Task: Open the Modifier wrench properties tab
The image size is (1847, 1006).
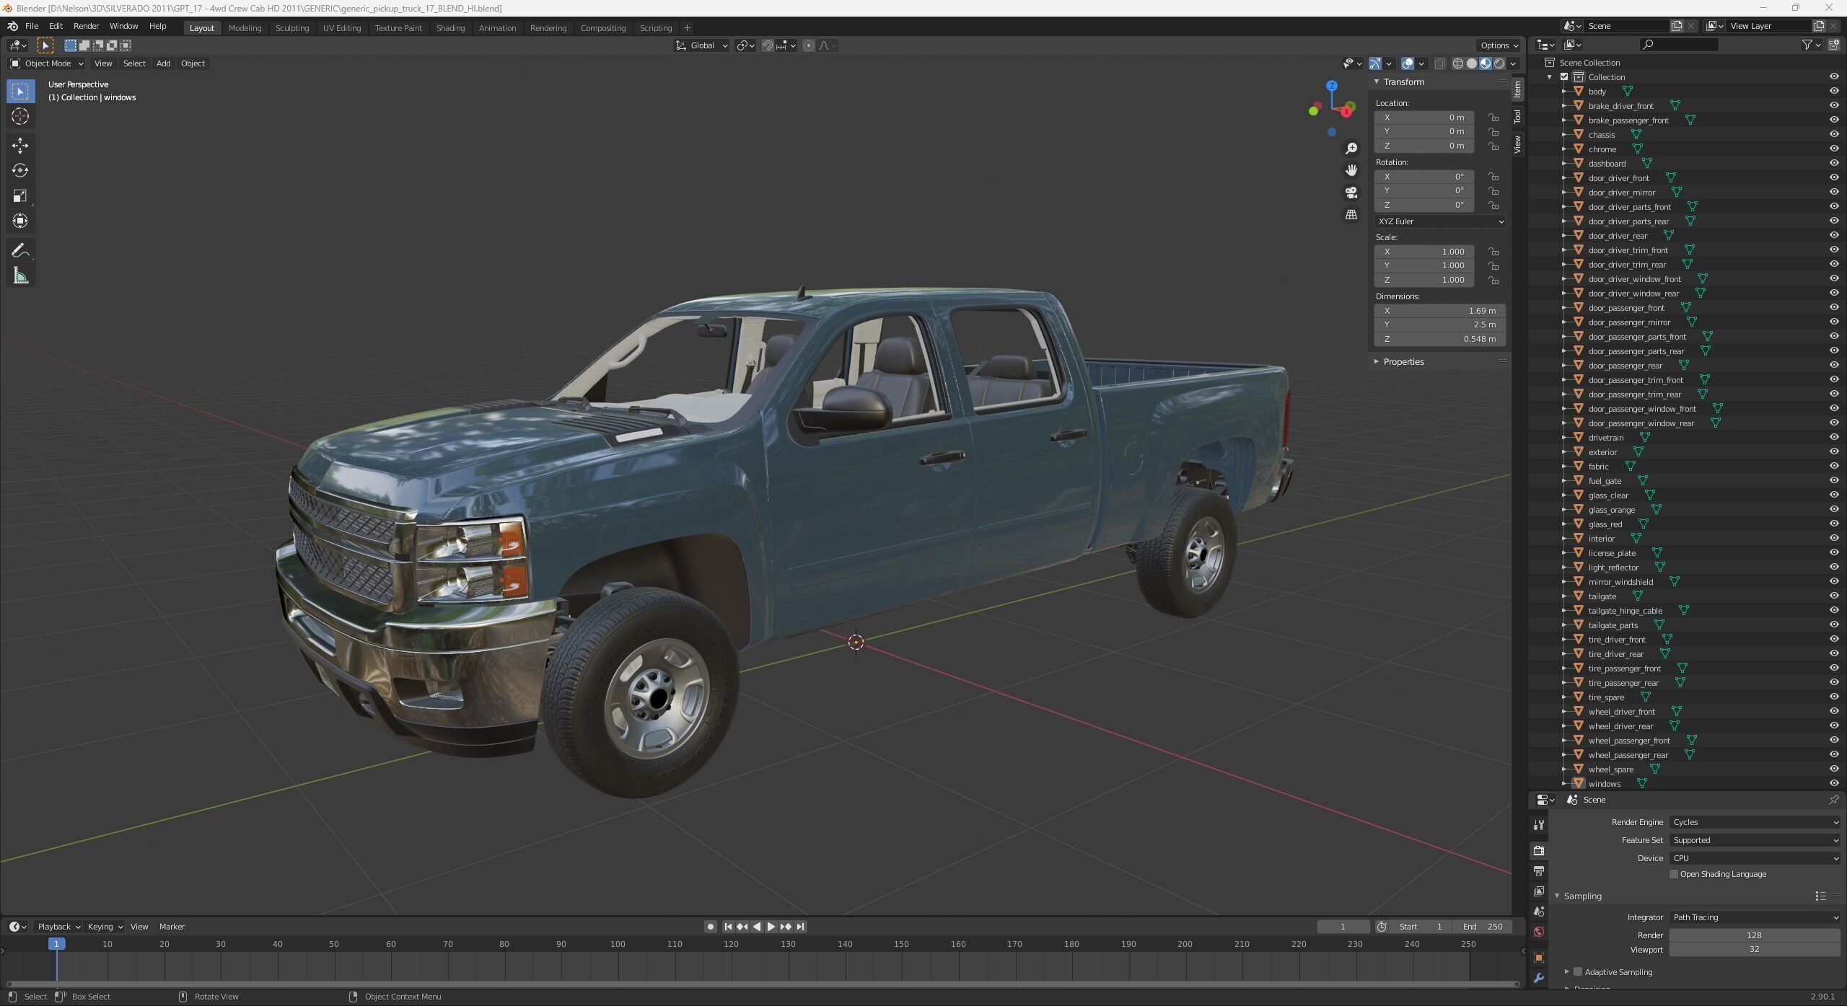Action: (1539, 979)
